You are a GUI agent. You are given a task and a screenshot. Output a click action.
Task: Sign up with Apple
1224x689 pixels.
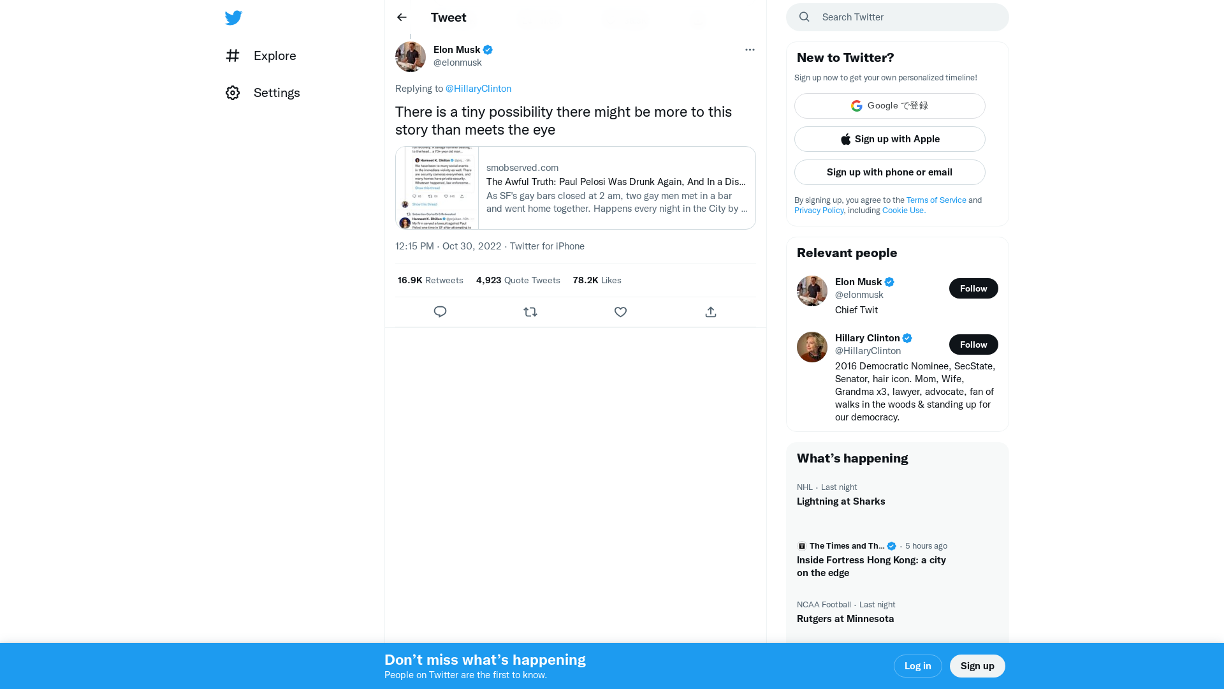(889, 139)
